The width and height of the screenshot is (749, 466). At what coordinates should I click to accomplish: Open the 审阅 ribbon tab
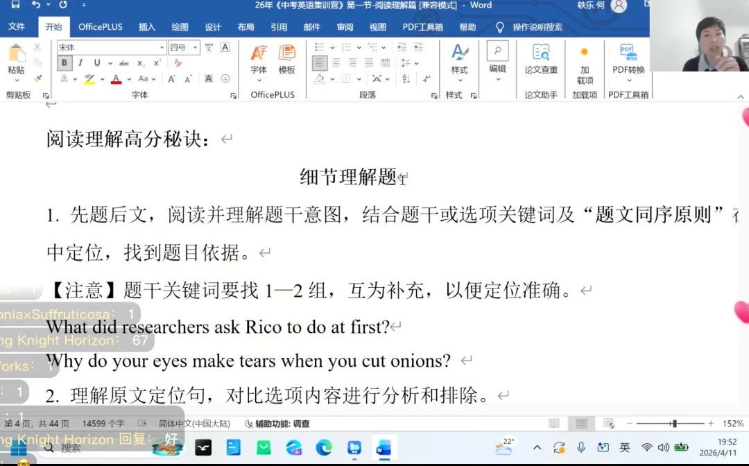point(345,26)
